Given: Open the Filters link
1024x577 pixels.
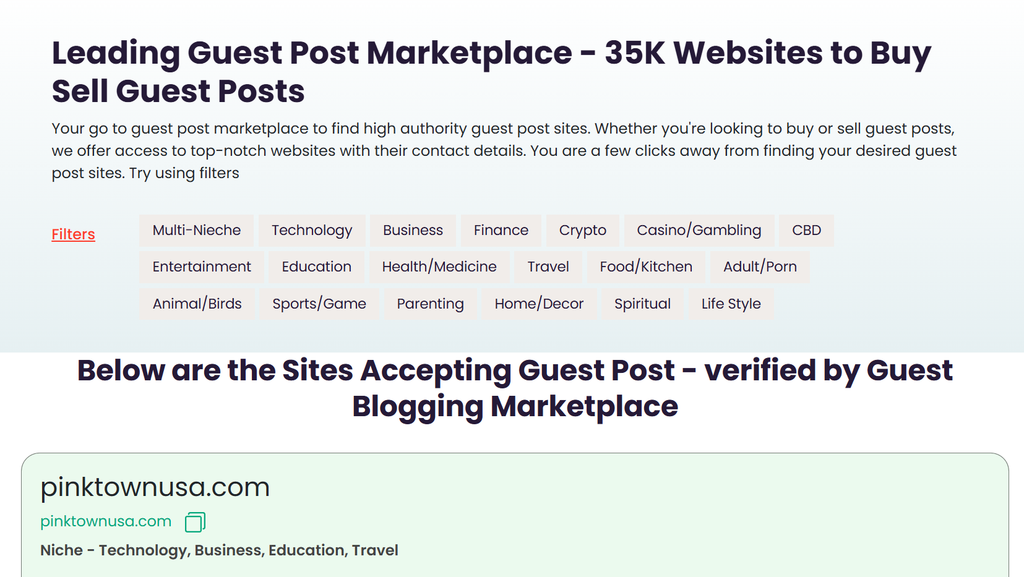Looking at the screenshot, I should coord(73,234).
